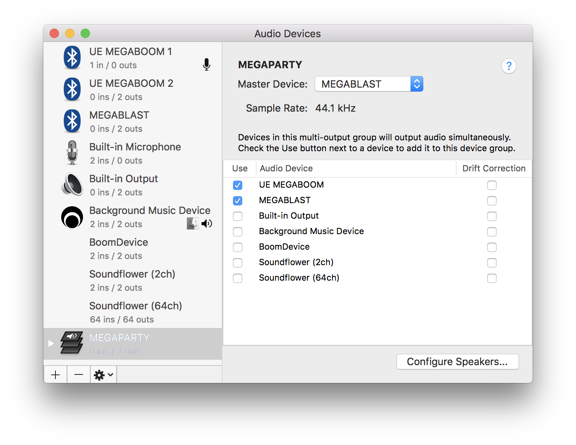Click the '1 in / 0 outs' text
This screenshot has width=576, height=445.
(113, 65)
